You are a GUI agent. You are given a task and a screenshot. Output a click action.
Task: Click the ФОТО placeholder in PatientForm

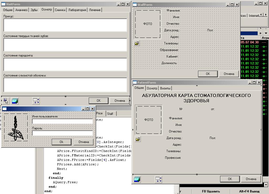149,120
